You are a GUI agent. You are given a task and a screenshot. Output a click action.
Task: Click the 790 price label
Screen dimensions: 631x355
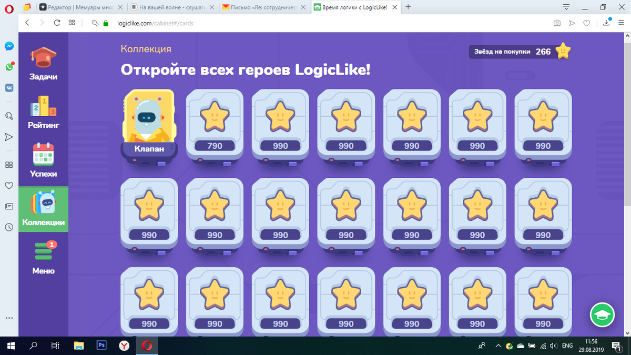pos(215,146)
